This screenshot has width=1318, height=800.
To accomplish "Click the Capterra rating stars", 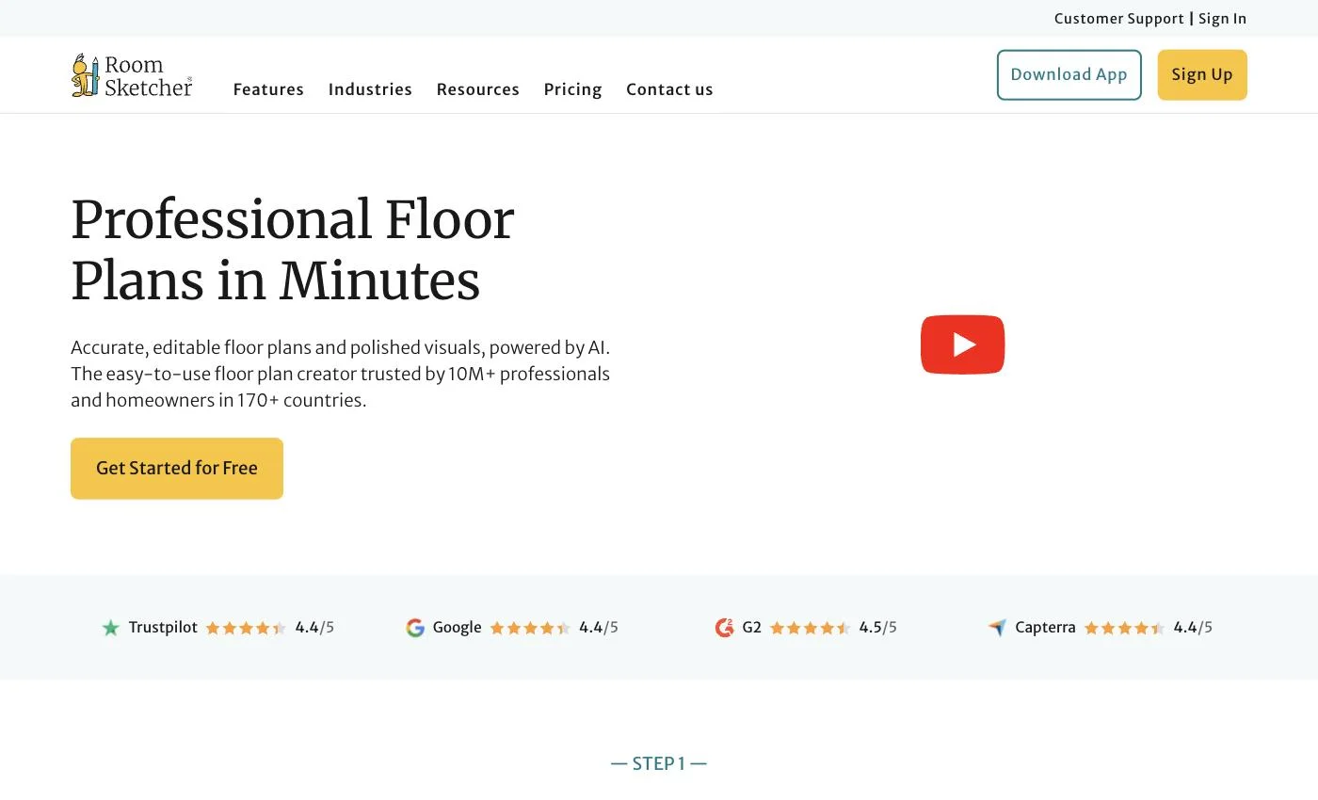I will click(x=1124, y=628).
